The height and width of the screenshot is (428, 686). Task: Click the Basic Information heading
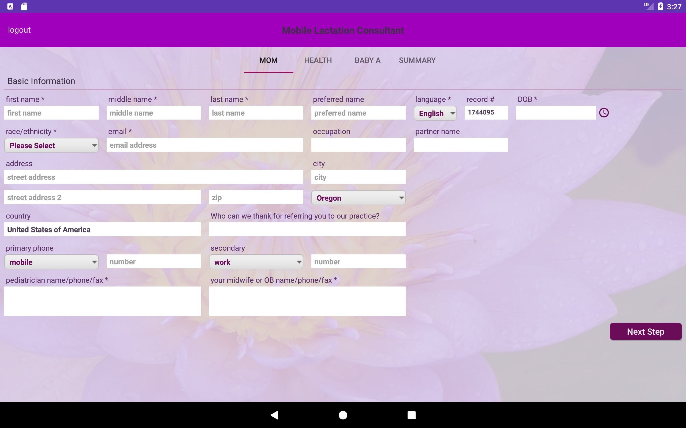point(41,81)
